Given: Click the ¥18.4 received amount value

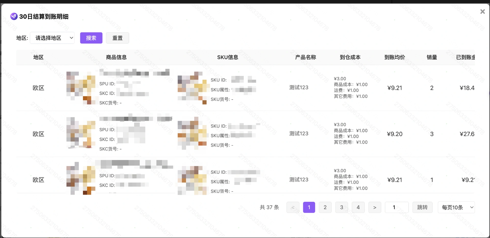Looking at the screenshot, I should [467, 88].
